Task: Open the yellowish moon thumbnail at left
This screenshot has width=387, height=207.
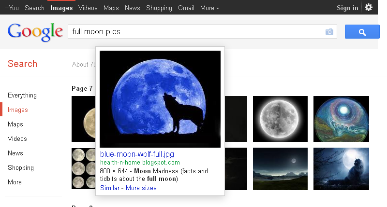Action: [83, 119]
